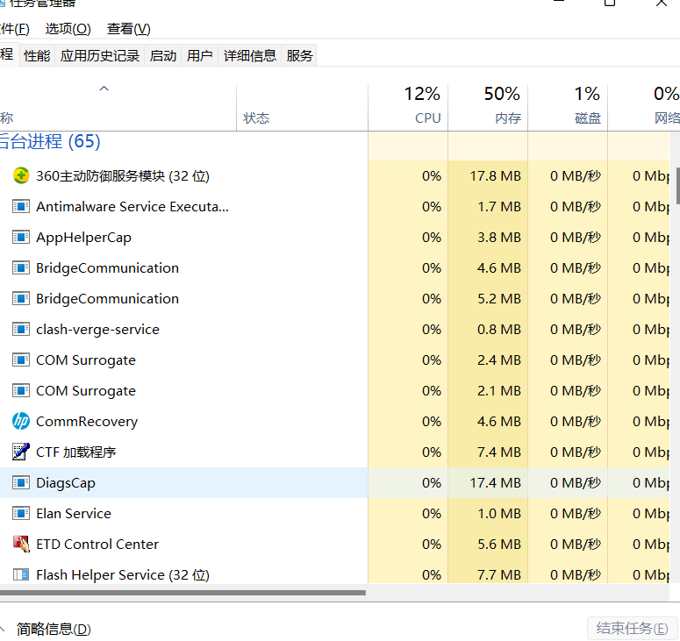Click the Antimalware Service Executable icon
This screenshot has width=680, height=641.
click(x=21, y=207)
